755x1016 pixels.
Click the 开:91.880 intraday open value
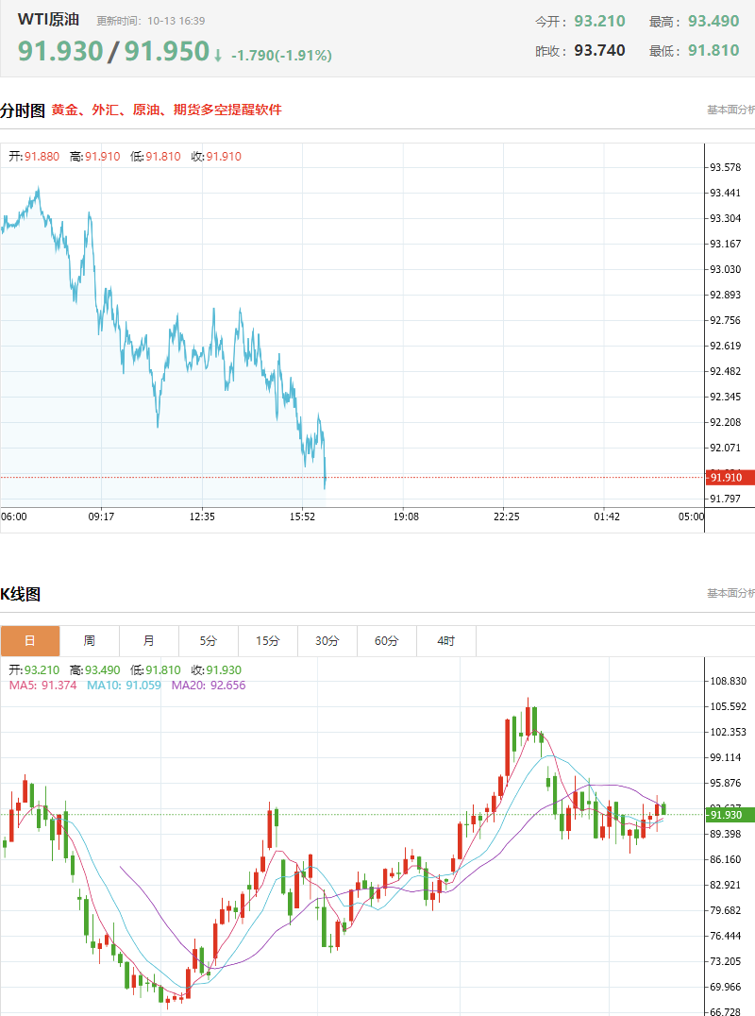(x=34, y=156)
